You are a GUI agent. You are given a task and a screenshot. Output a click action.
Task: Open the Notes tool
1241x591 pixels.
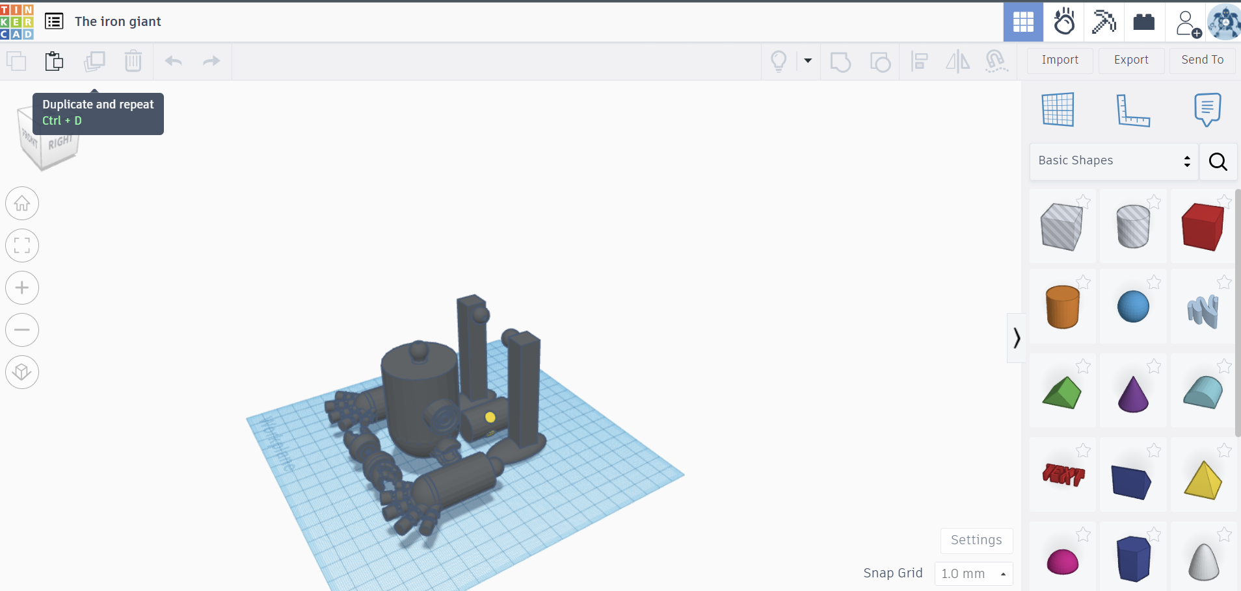[x=1207, y=109]
